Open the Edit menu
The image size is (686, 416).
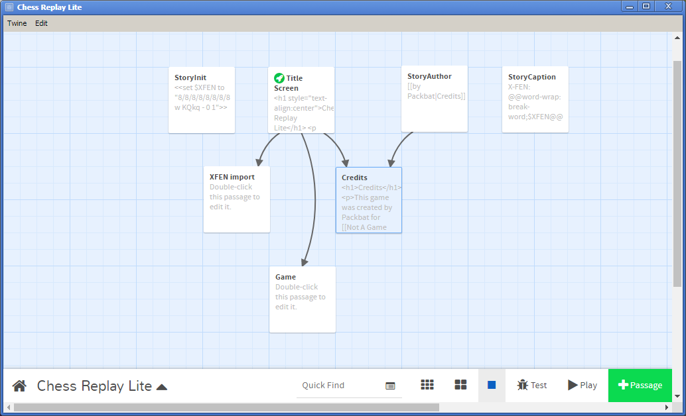[41, 23]
